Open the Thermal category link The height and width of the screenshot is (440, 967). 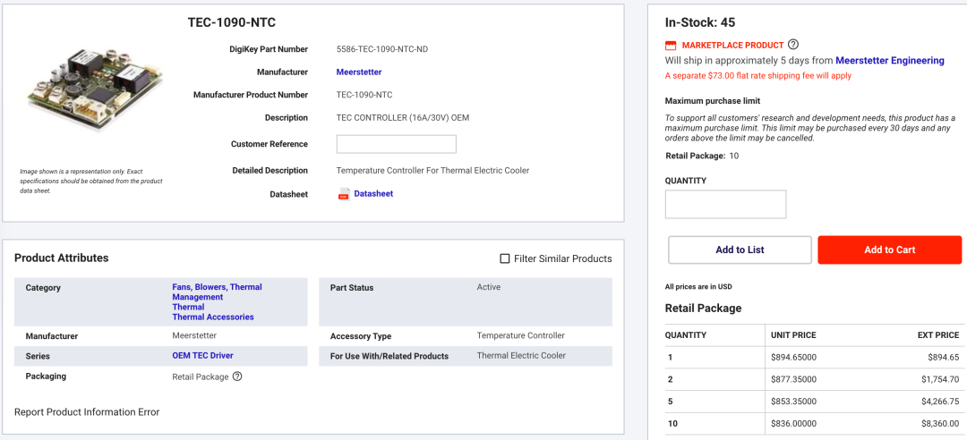click(188, 307)
